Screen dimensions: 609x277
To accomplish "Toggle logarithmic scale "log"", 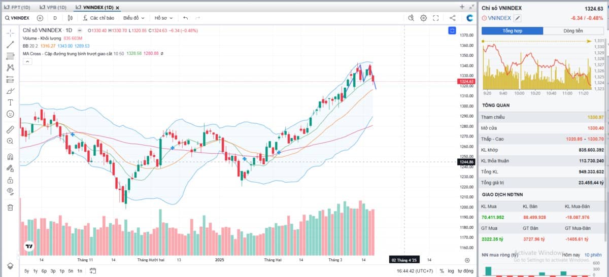I will click(x=451, y=271).
